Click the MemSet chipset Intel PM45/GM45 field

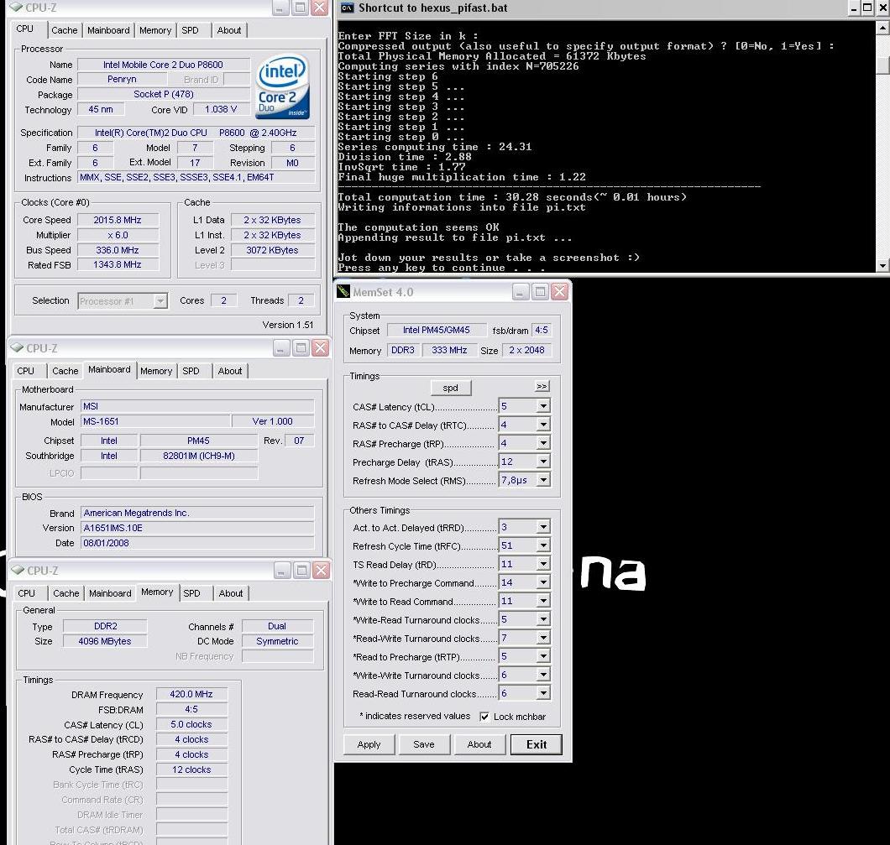point(437,330)
